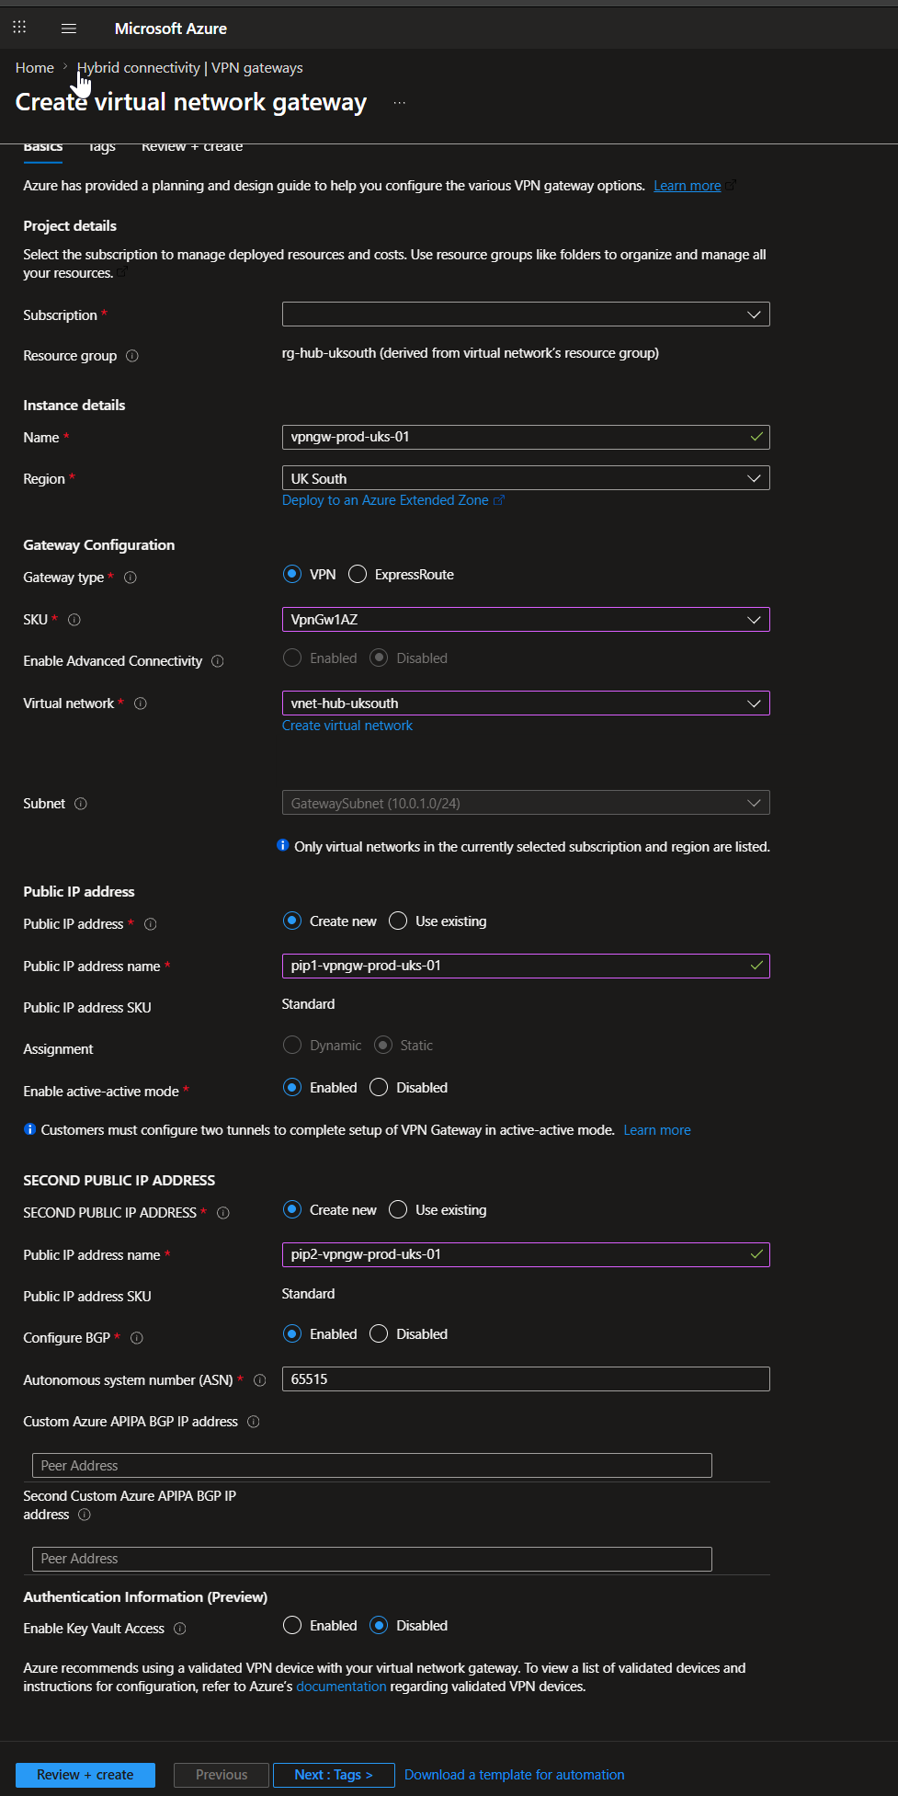898x1796 pixels.
Task: Switch to the Basics tab
Action: coord(43,147)
